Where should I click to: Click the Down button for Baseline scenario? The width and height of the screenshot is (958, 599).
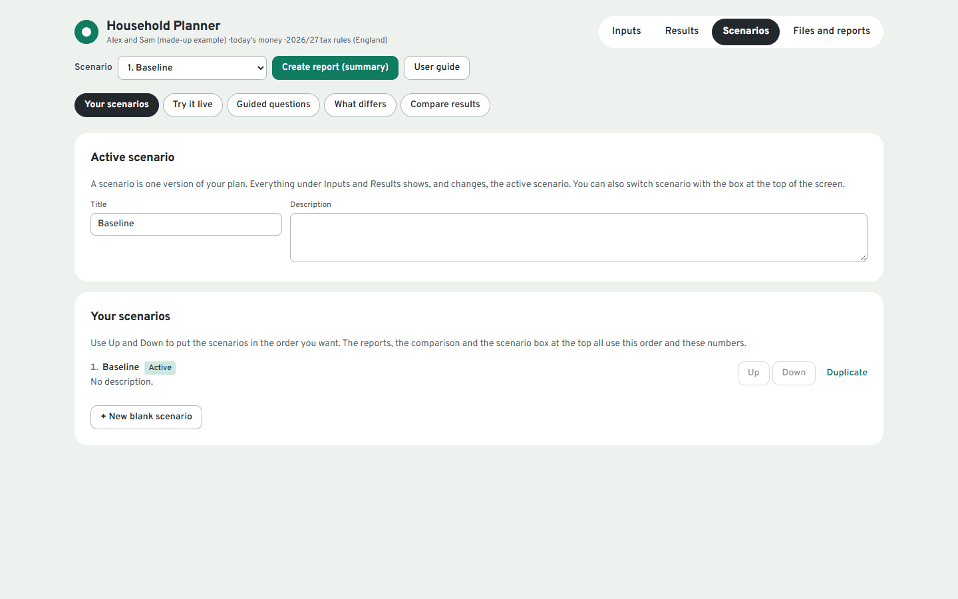click(794, 373)
